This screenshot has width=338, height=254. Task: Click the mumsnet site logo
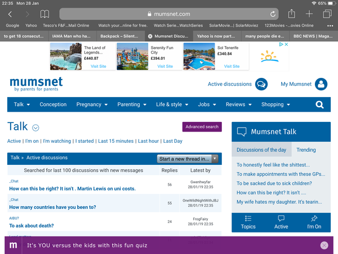[36, 84]
